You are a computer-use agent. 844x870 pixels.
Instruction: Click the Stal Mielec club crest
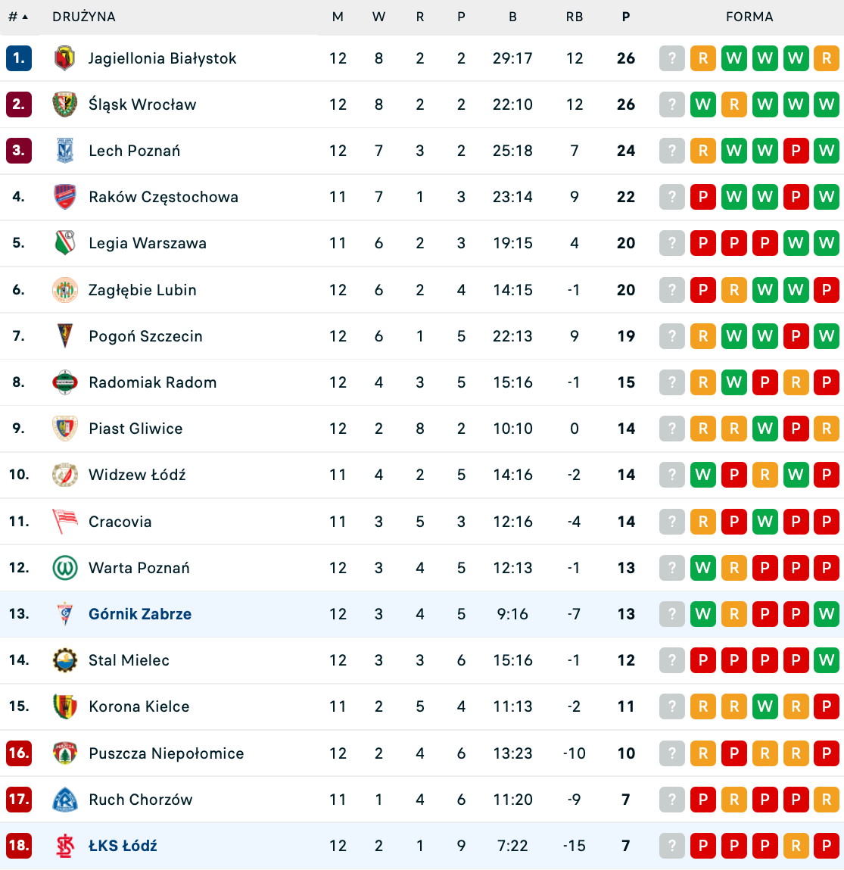click(x=65, y=660)
